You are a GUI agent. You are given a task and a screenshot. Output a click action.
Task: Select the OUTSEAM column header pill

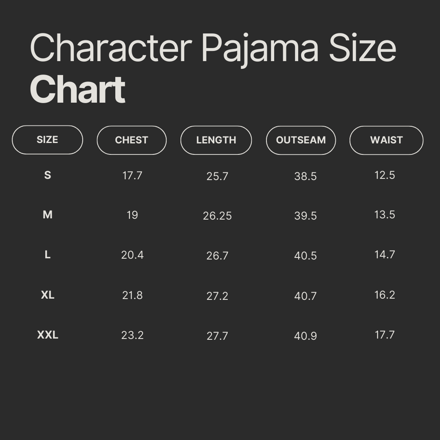click(x=301, y=140)
